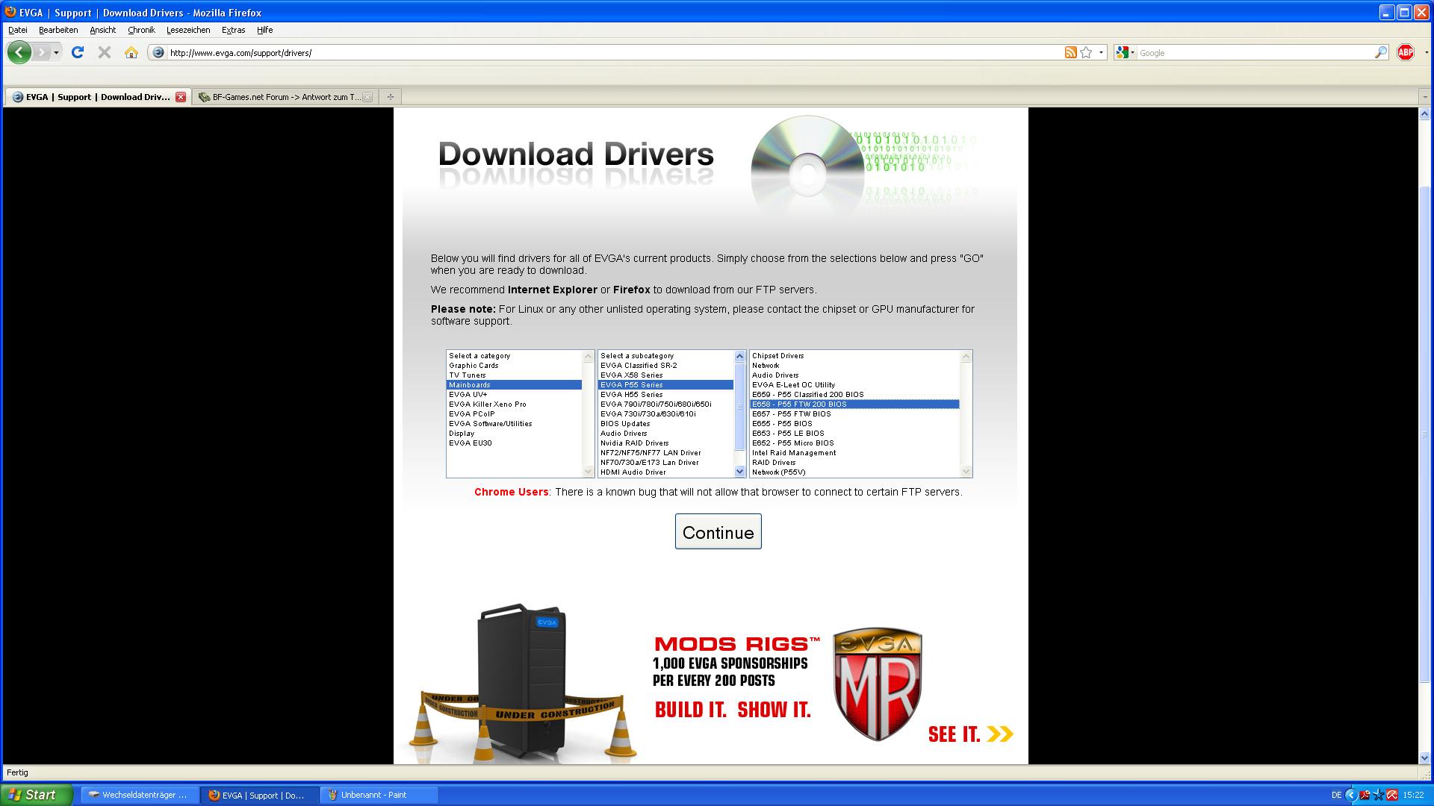Open the address bar history dropdown
1434x806 pixels.
point(1101,53)
